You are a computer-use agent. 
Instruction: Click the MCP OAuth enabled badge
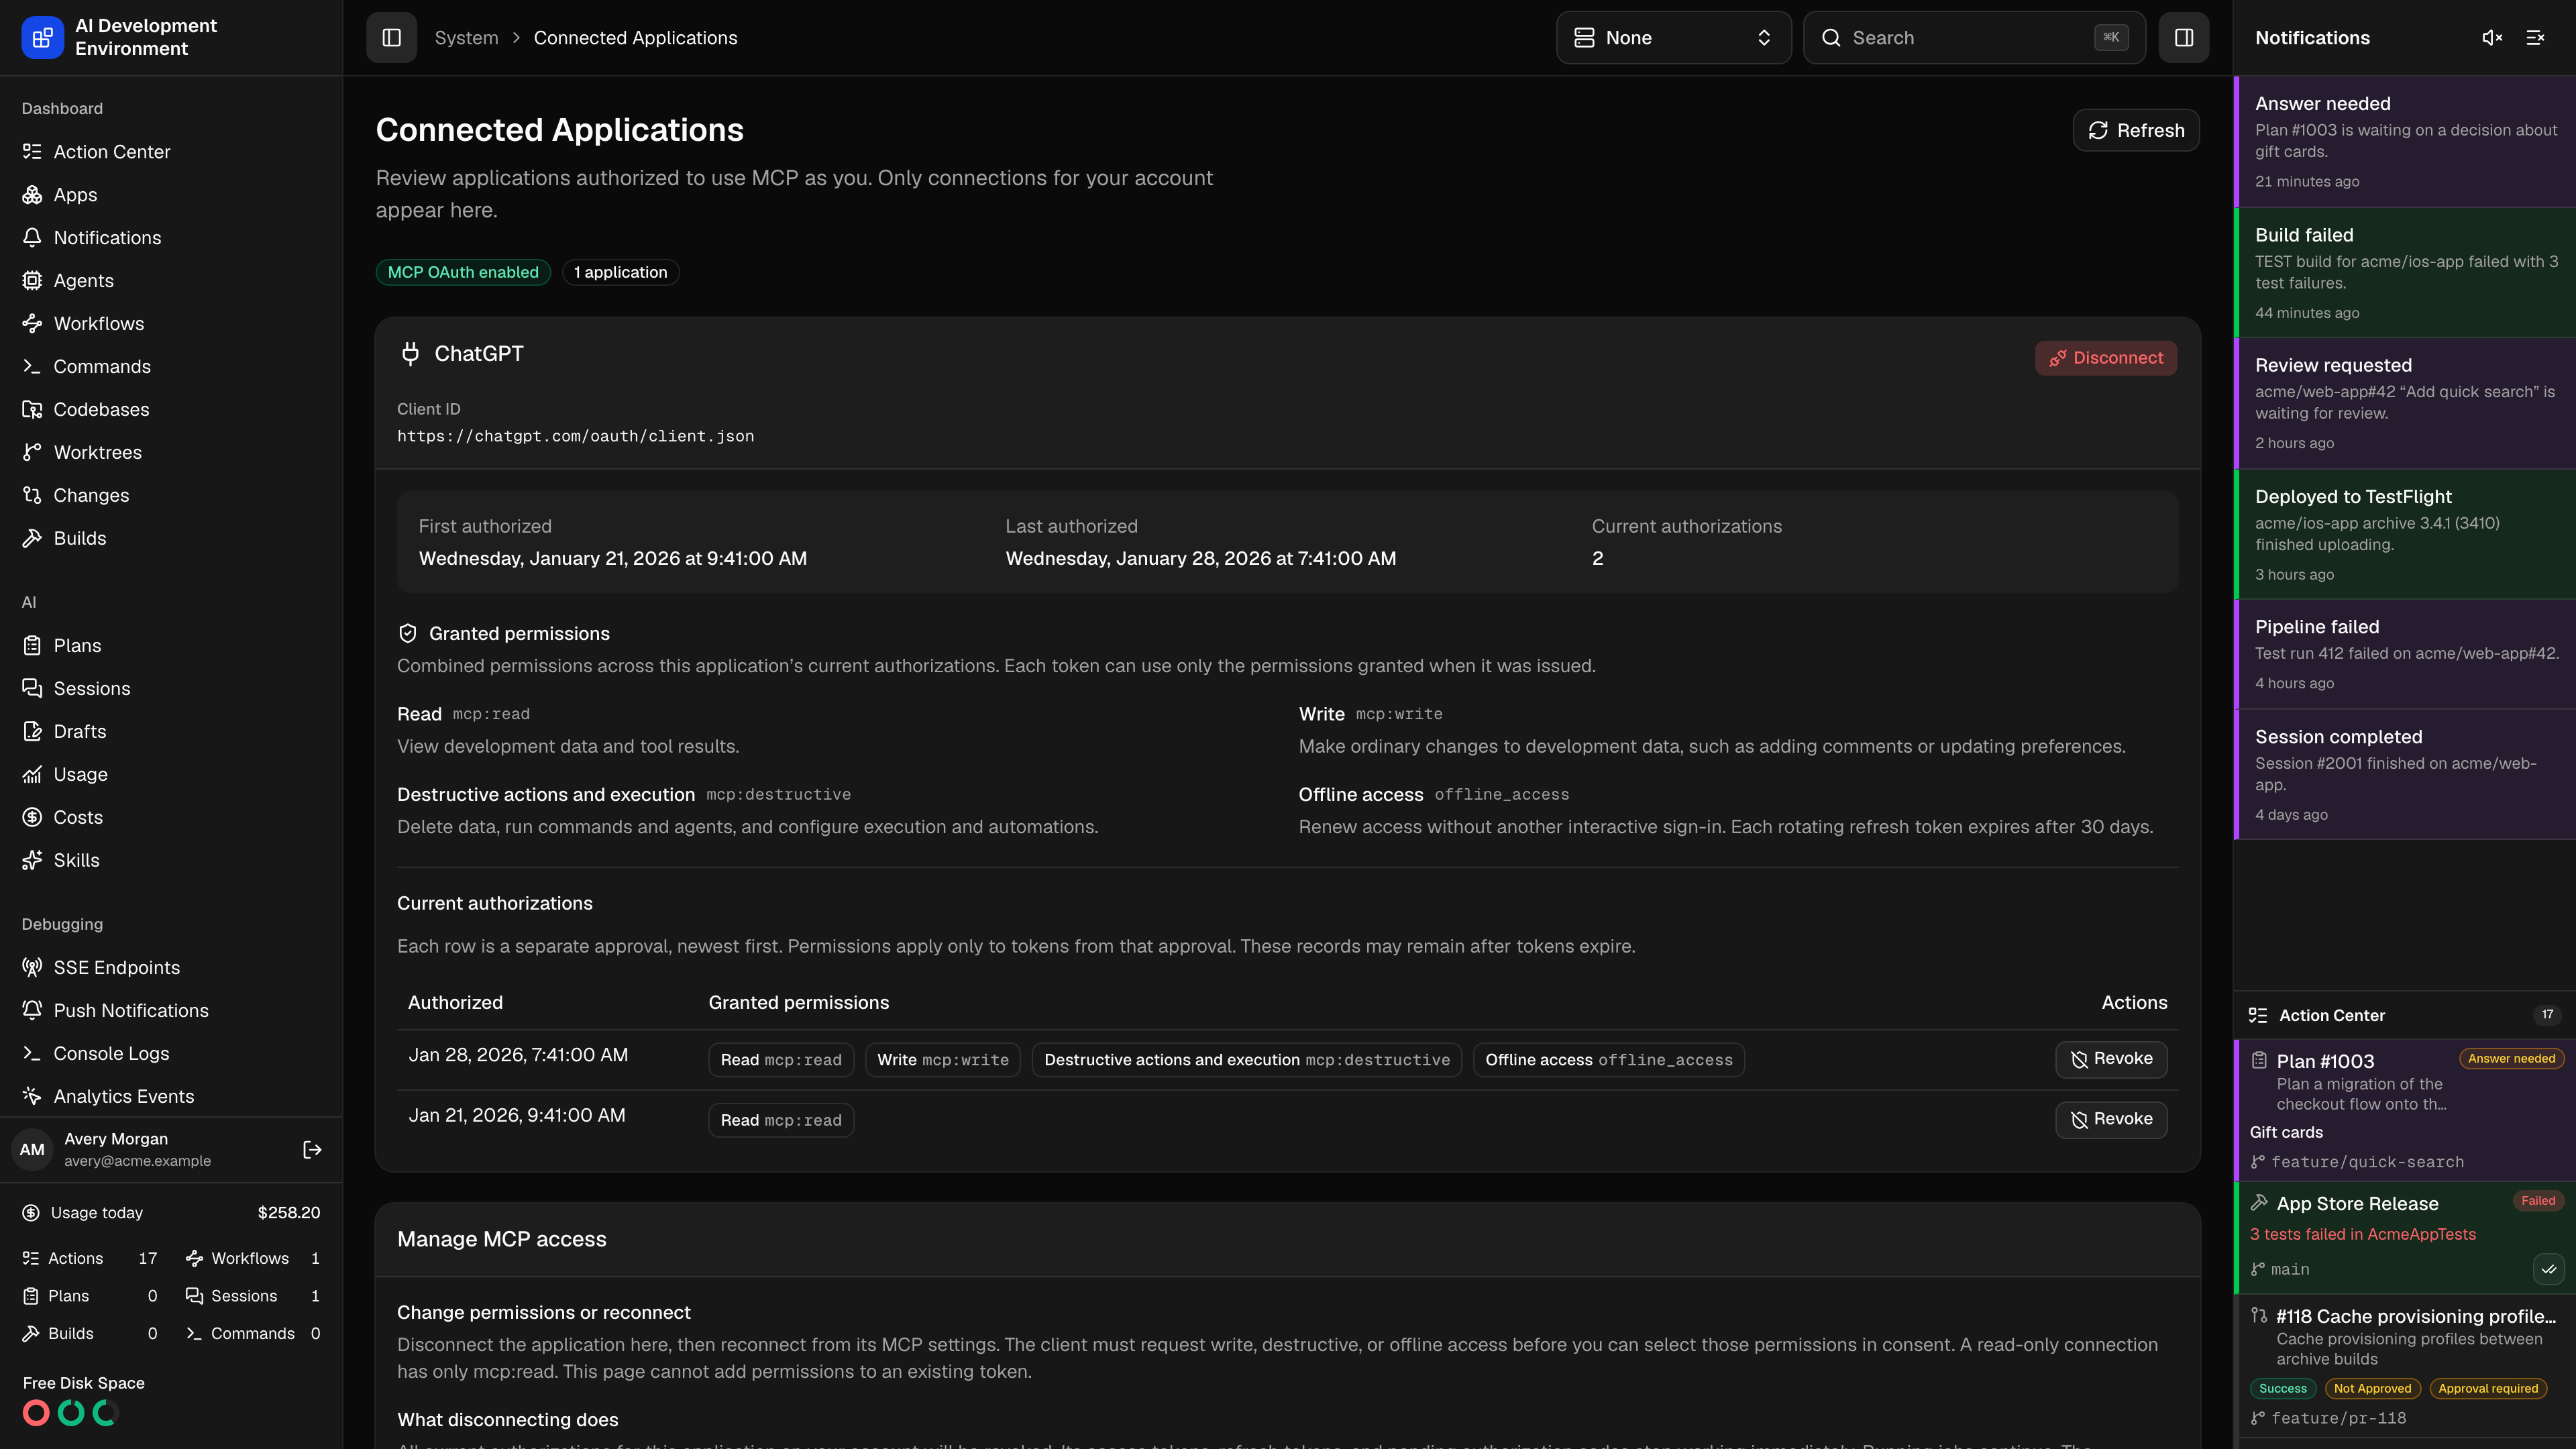coord(463,272)
